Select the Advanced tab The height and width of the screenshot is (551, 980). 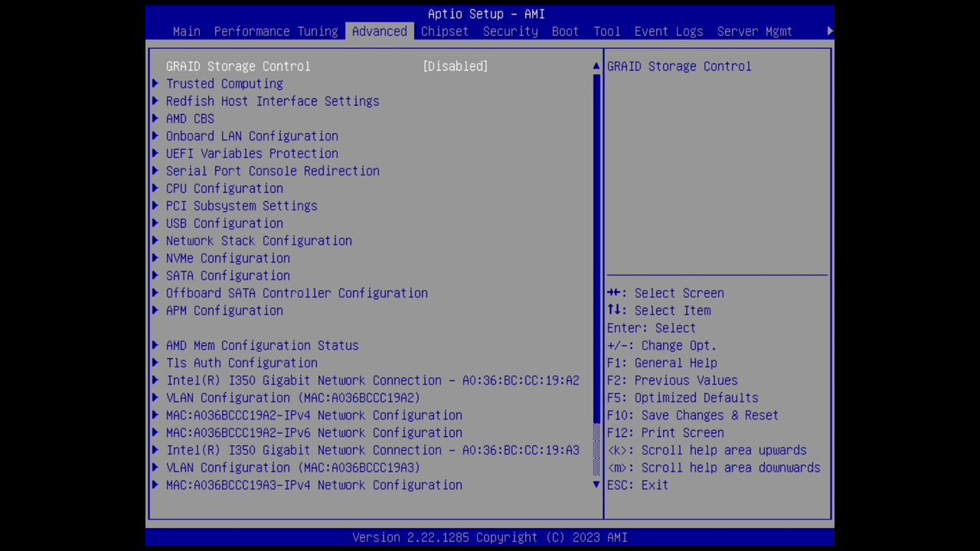coord(379,31)
